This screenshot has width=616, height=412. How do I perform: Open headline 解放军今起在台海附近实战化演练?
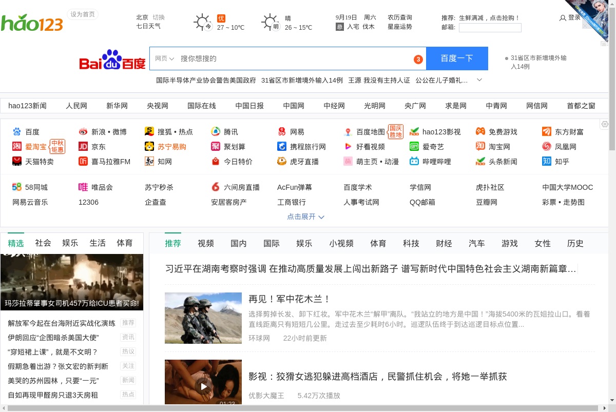[62, 323]
